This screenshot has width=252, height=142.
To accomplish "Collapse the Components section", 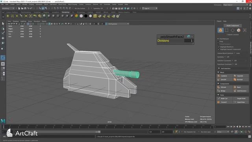I will click(218, 84).
